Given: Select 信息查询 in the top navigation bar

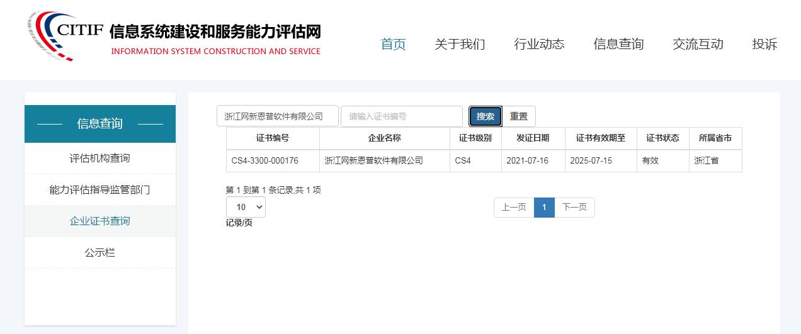Looking at the screenshot, I should (618, 44).
